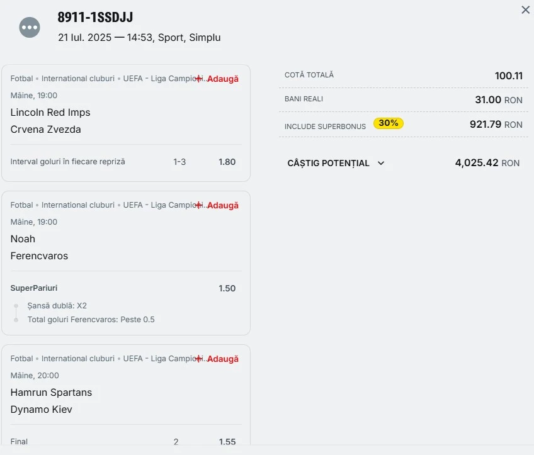534x455 pixels.
Task: Expand the Câștig Potențial chevron
Action: [x=381, y=164]
